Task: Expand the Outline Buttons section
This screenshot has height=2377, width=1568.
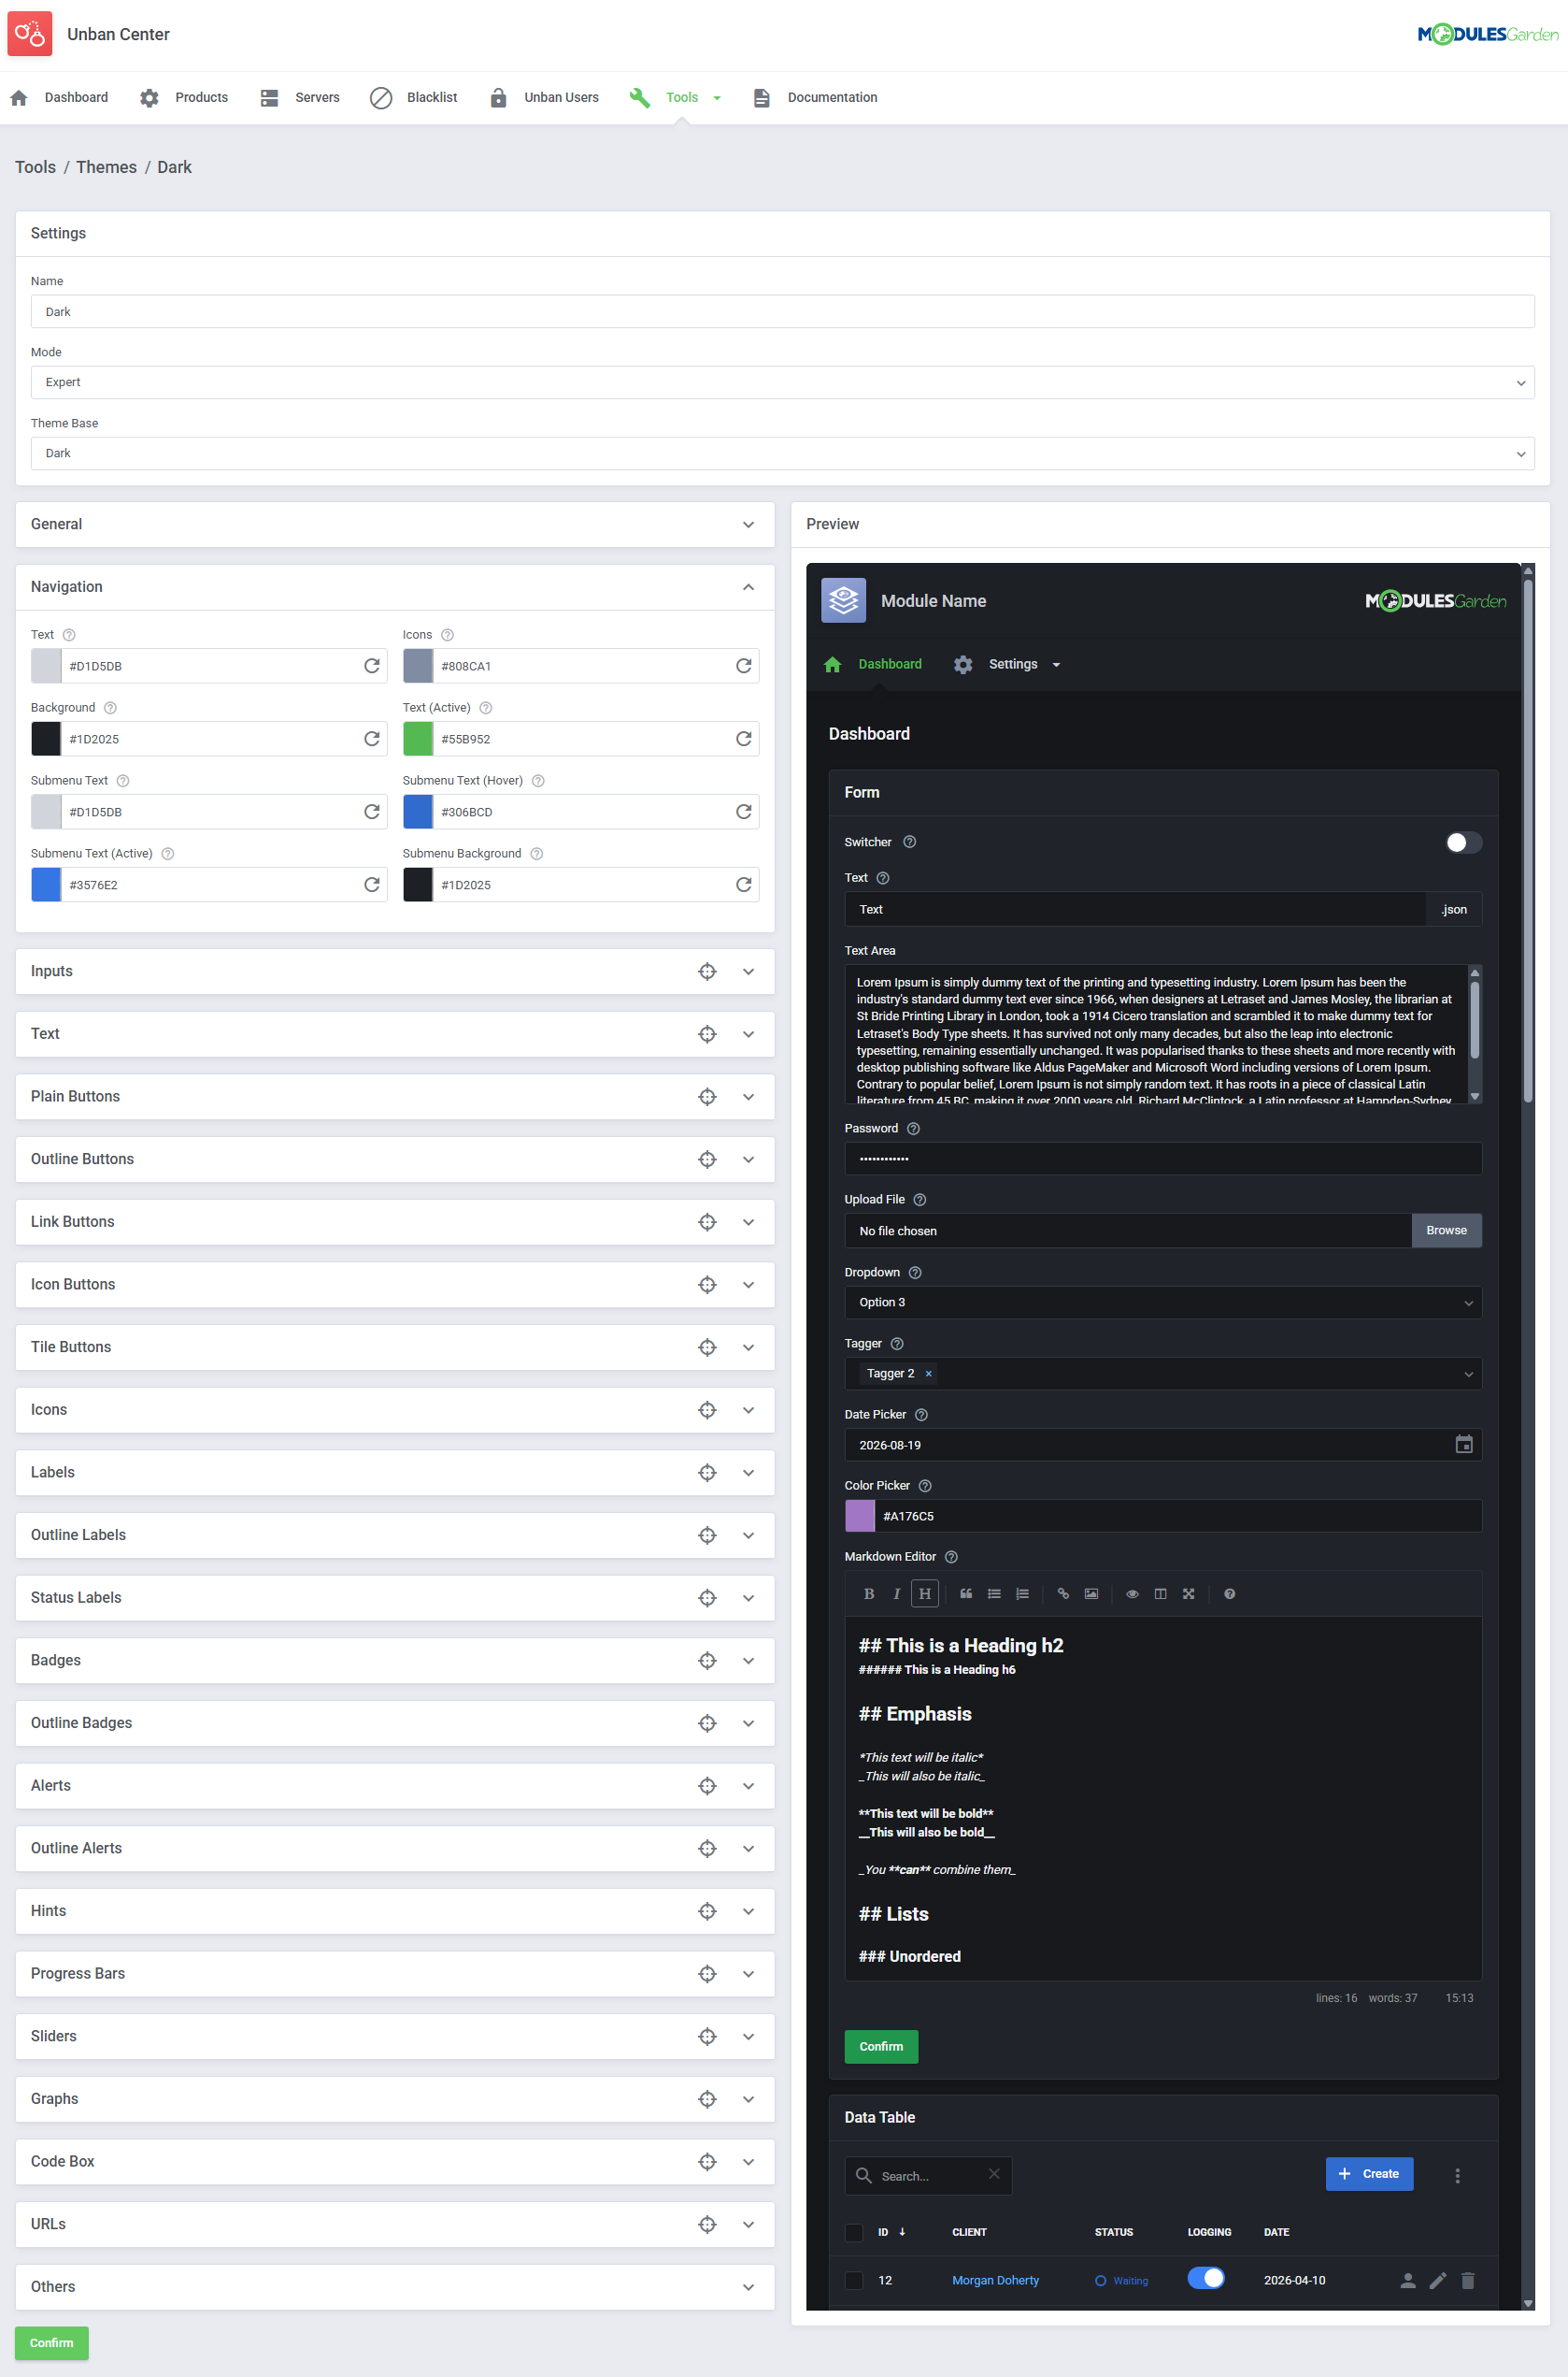Action: coord(748,1160)
